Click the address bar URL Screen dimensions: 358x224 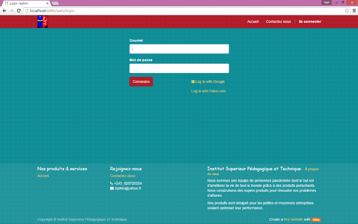point(52,11)
